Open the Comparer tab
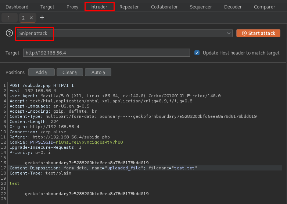 coord(264,7)
